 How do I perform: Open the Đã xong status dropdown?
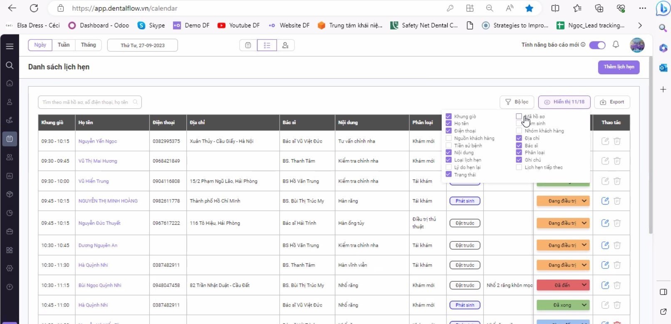click(584, 305)
